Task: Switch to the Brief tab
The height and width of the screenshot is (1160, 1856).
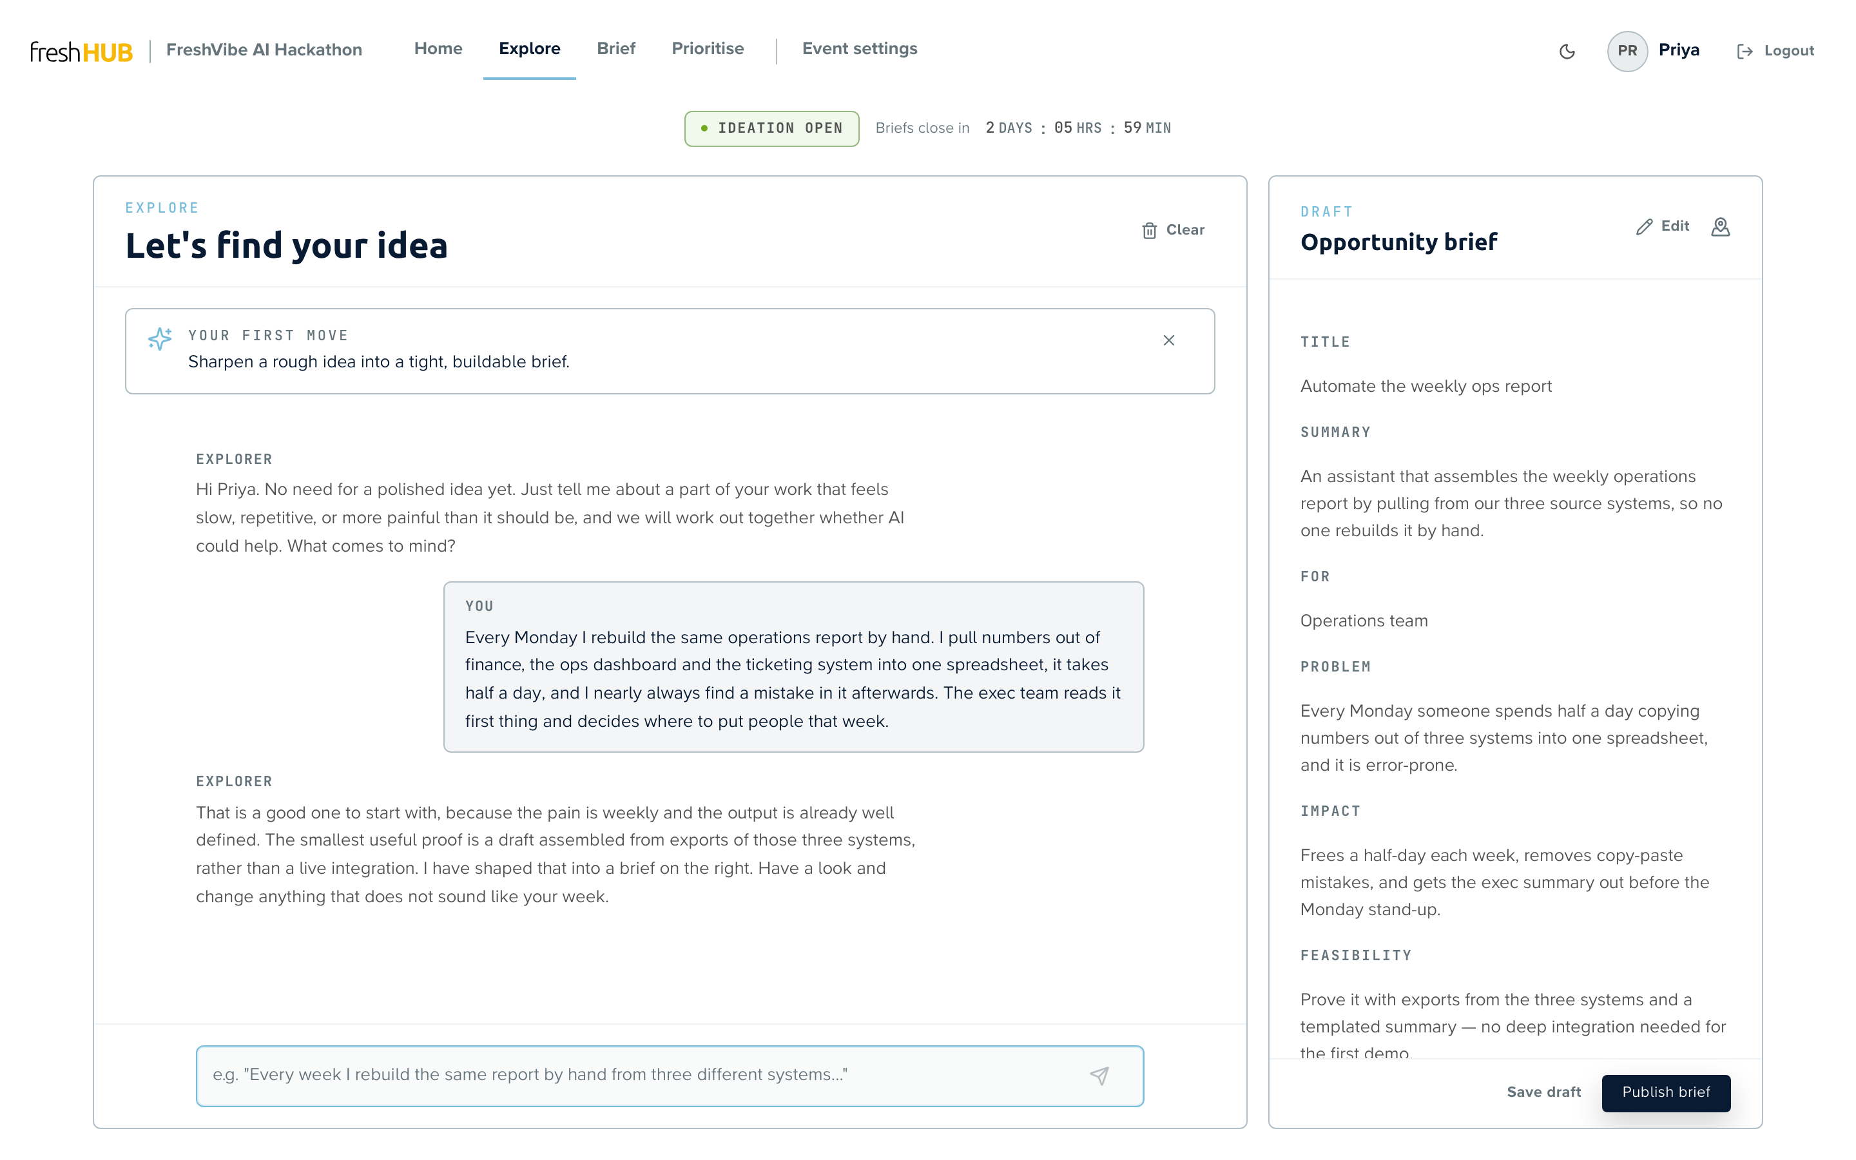Action: coord(616,48)
